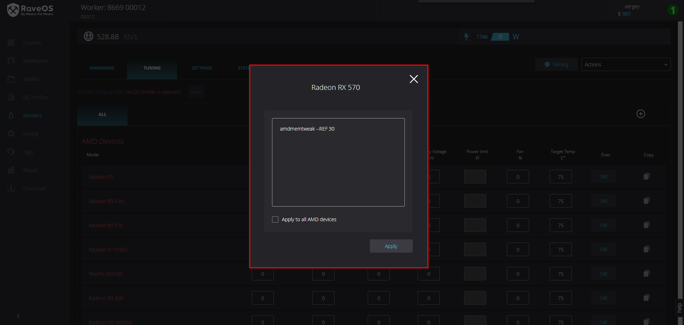Click the Target Temp column header

(x=563, y=154)
